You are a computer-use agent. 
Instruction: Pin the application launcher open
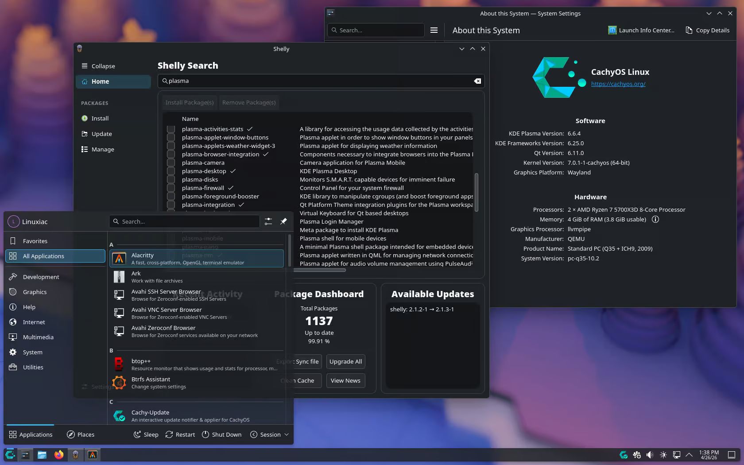pyautogui.click(x=283, y=221)
